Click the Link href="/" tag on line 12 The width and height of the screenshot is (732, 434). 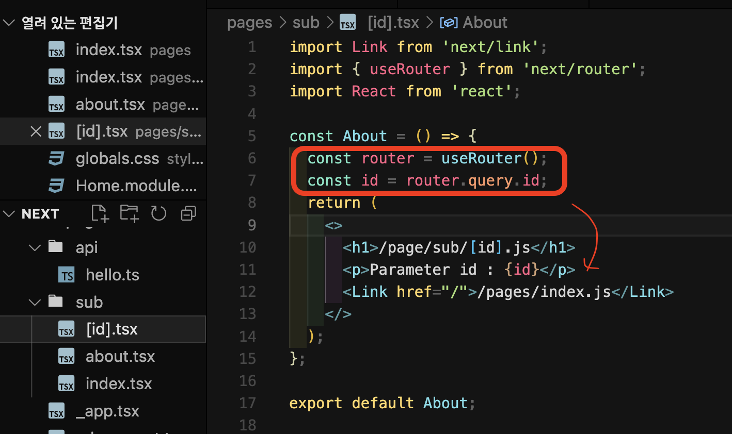coord(410,292)
